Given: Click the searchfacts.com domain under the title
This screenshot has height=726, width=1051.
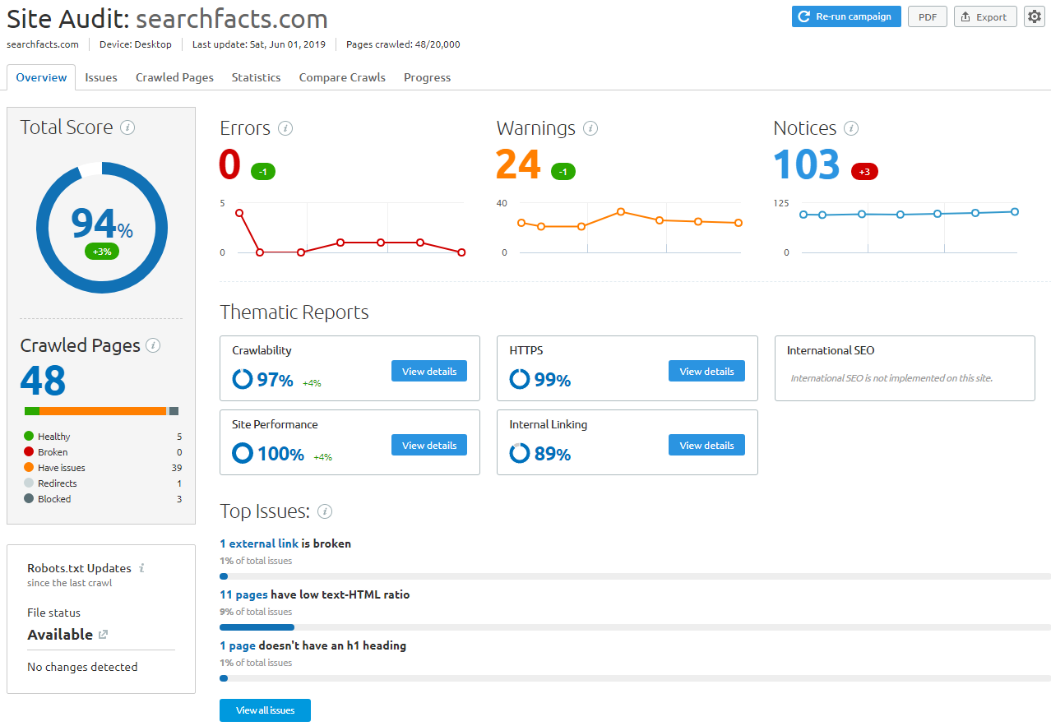Looking at the screenshot, I should [43, 44].
